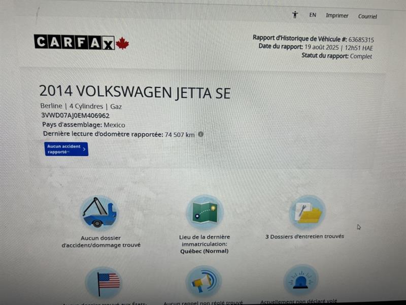Click the Courriel link
This screenshot has height=305, width=406.
pos(367,16)
